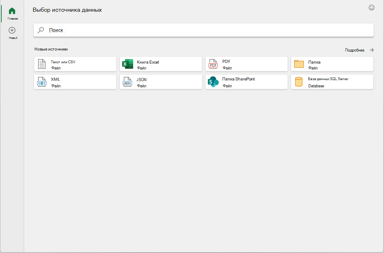Click into the Поиск search field

pyautogui.click(x=203, y=30)
